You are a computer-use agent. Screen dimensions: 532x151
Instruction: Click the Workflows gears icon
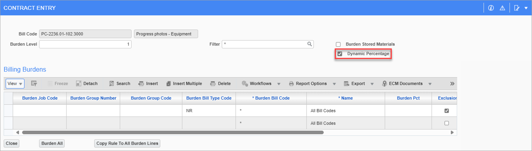click(245, 84)
